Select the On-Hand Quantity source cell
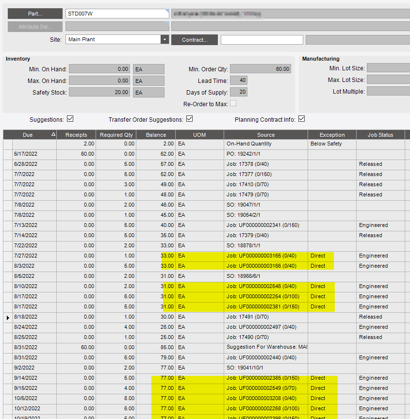 coord(266,144)
